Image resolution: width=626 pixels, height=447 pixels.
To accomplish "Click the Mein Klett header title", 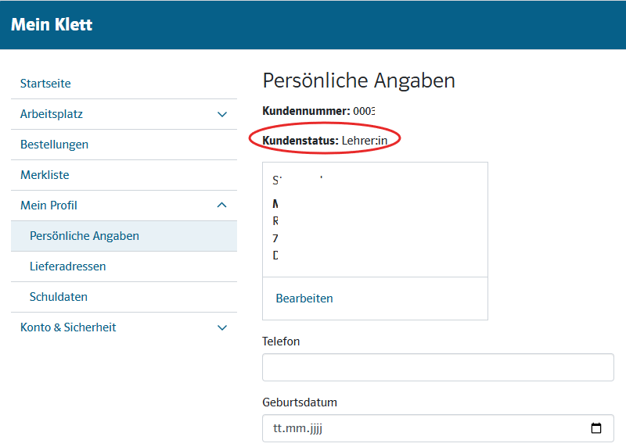I will (52, 25).
